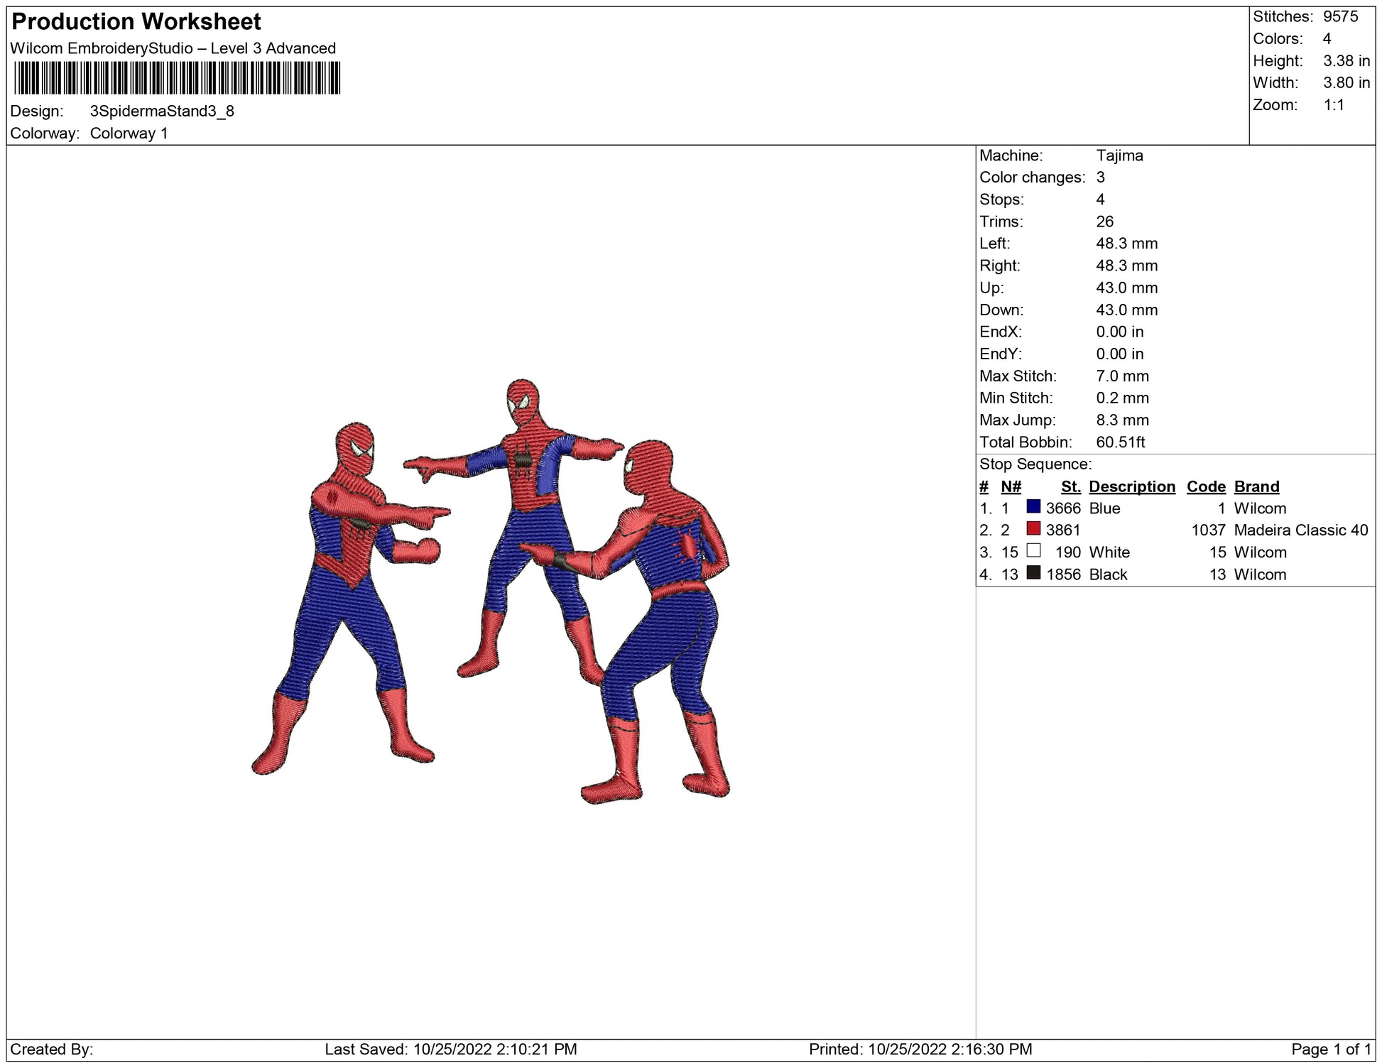Click the Brand column header
The width and height of the screenshot is (1382, 1063).
[x=1256, y=486]
